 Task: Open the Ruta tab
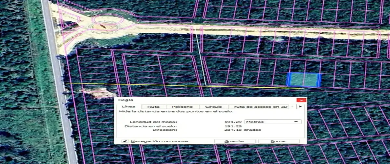coord(153,106)
